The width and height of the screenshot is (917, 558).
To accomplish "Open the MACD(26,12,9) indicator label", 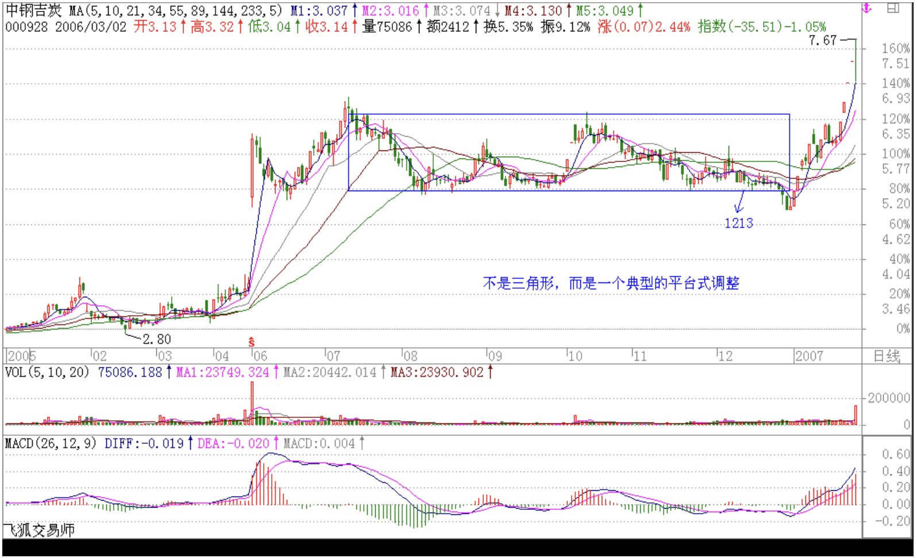I will tap(51, 443).
